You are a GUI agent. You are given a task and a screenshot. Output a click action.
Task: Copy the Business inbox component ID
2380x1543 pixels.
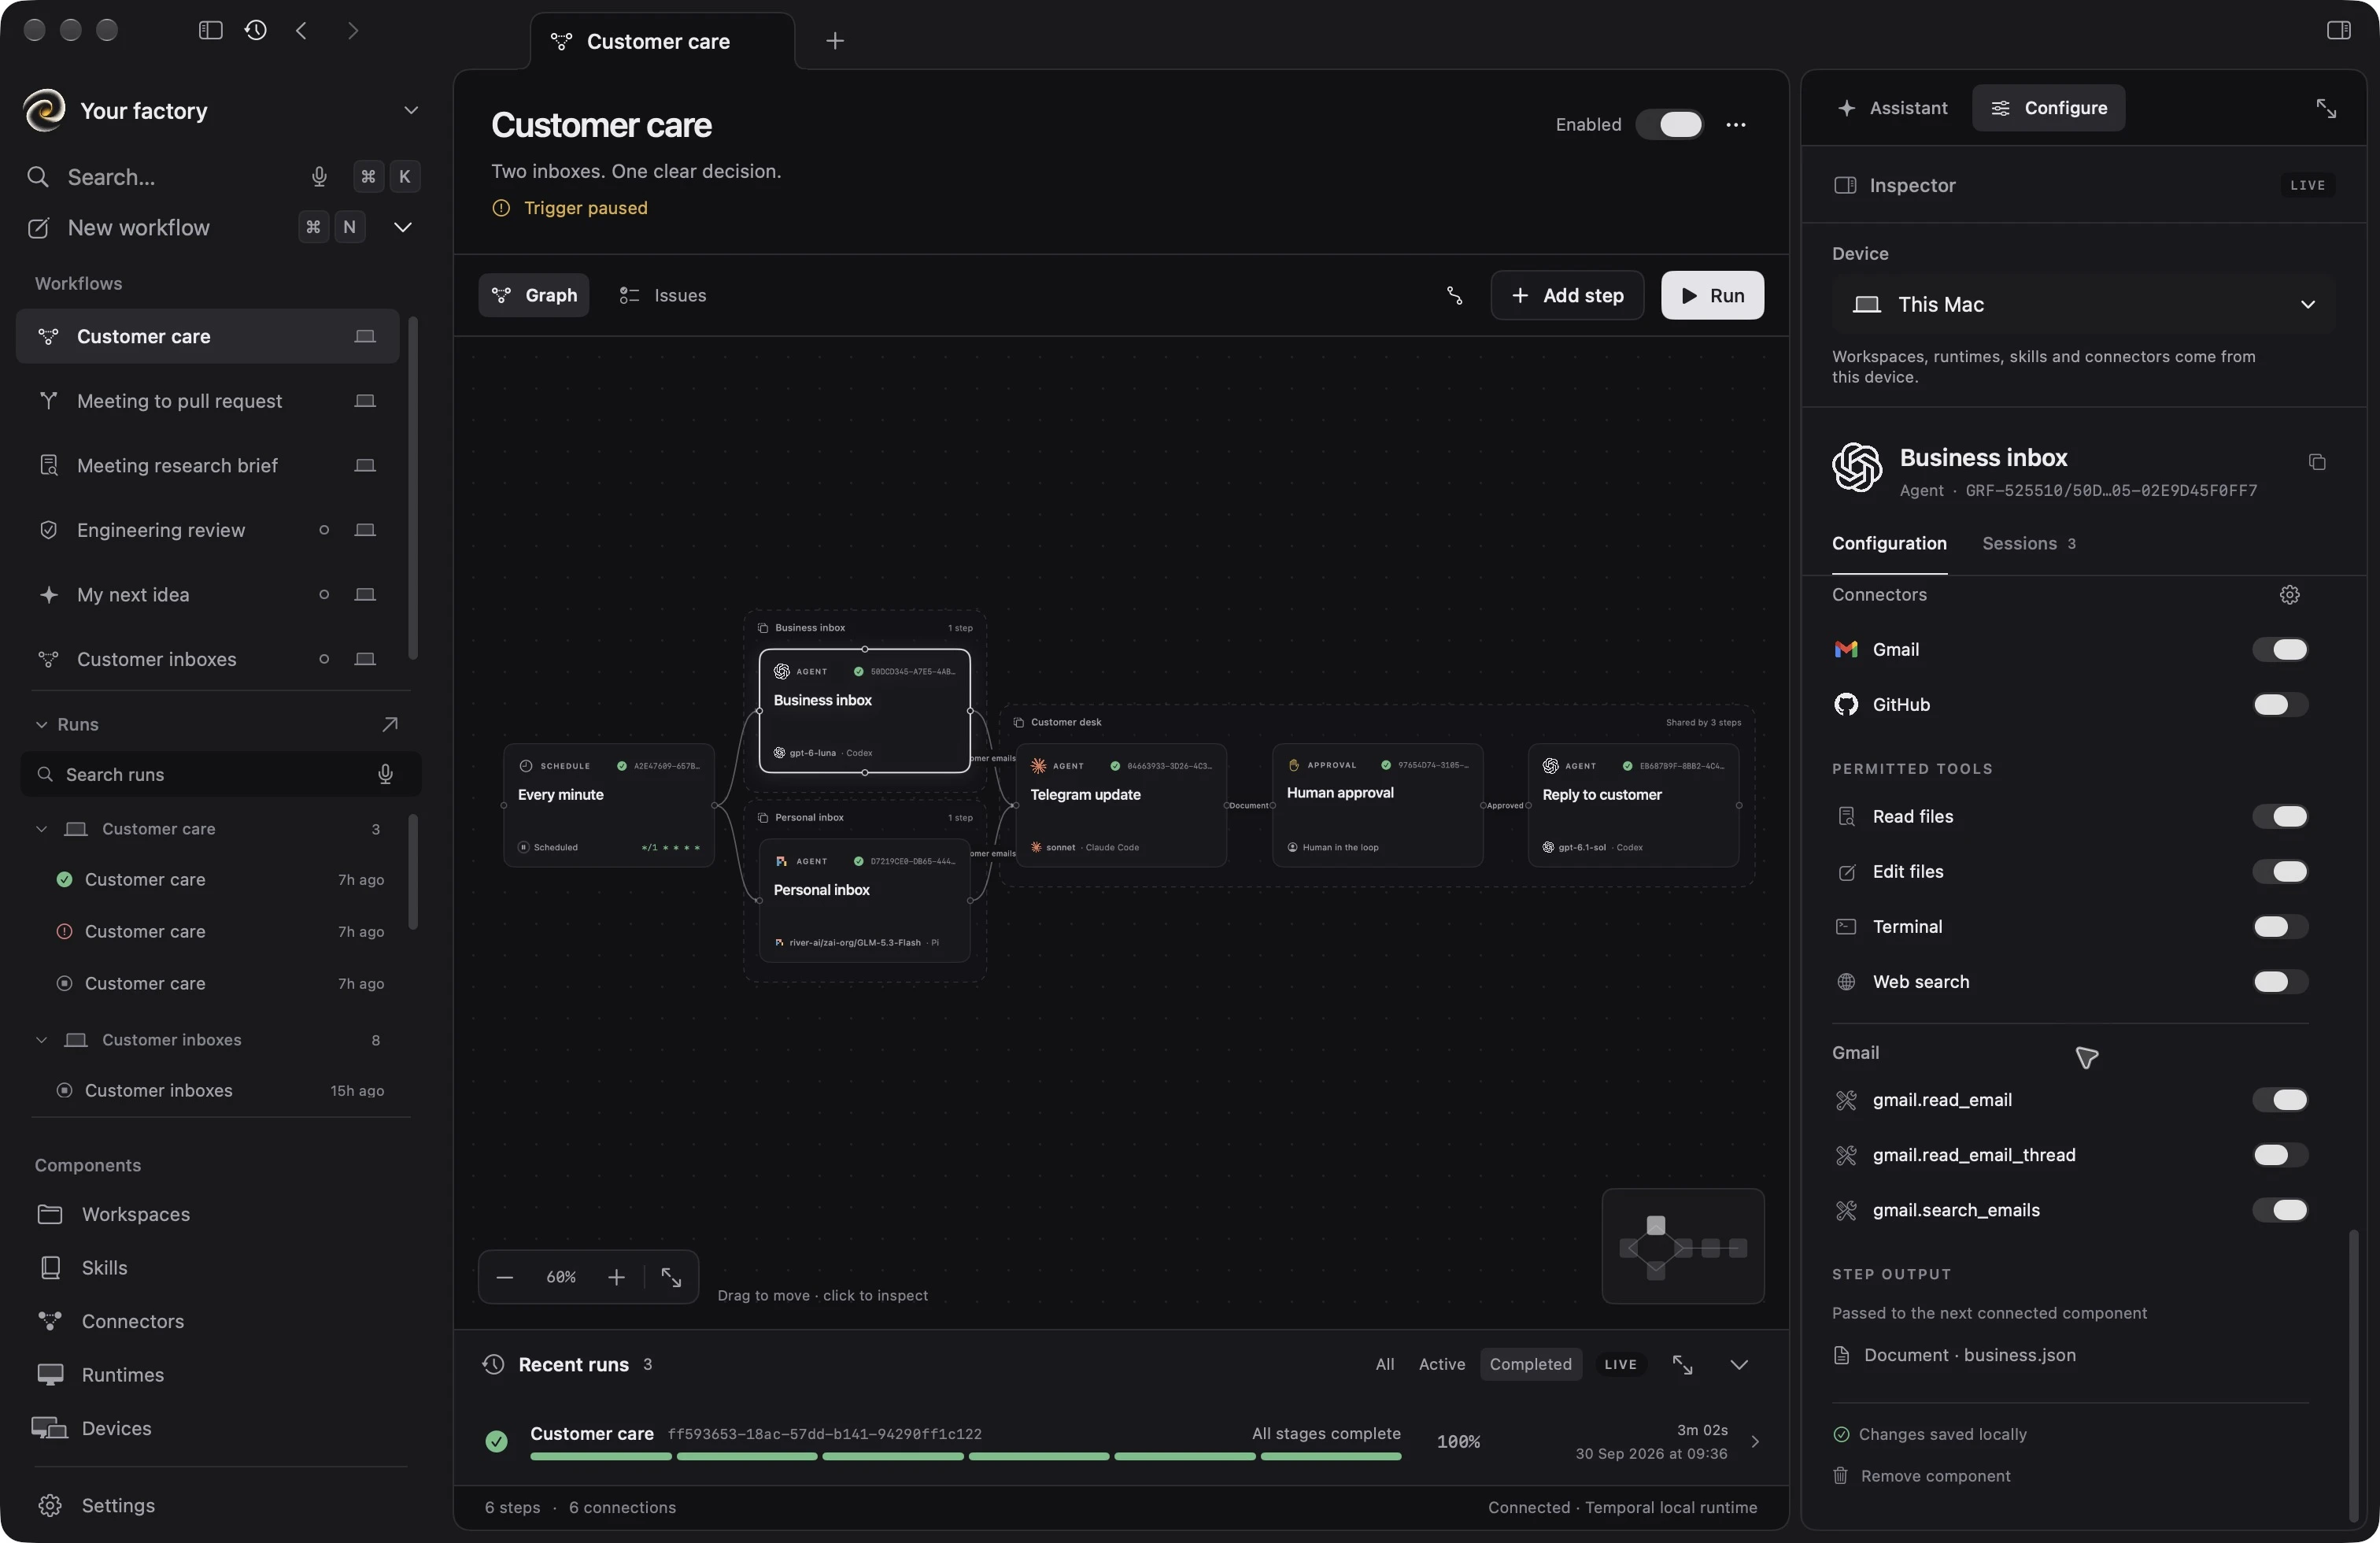[2317, 462]
